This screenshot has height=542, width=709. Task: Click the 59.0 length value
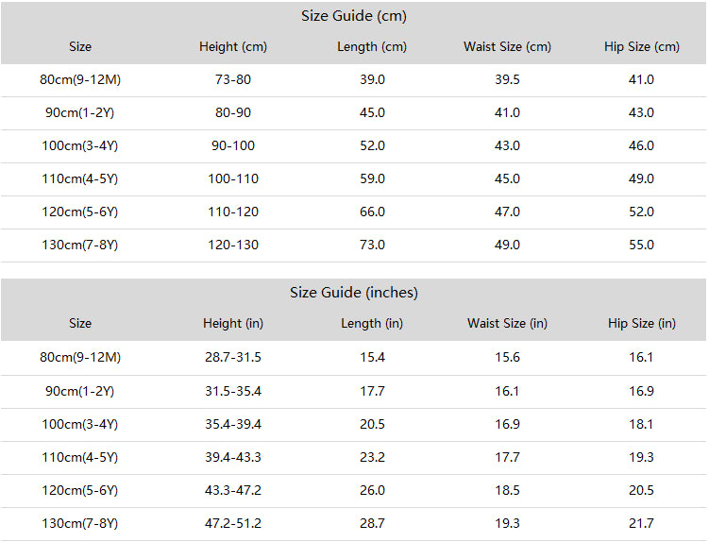tap(372, 178)
